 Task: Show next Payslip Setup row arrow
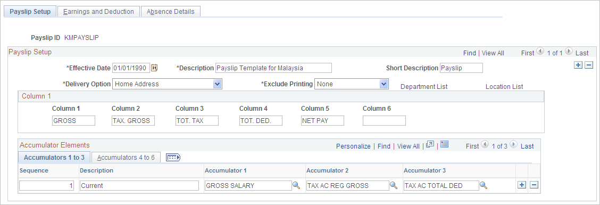point(569,51)
